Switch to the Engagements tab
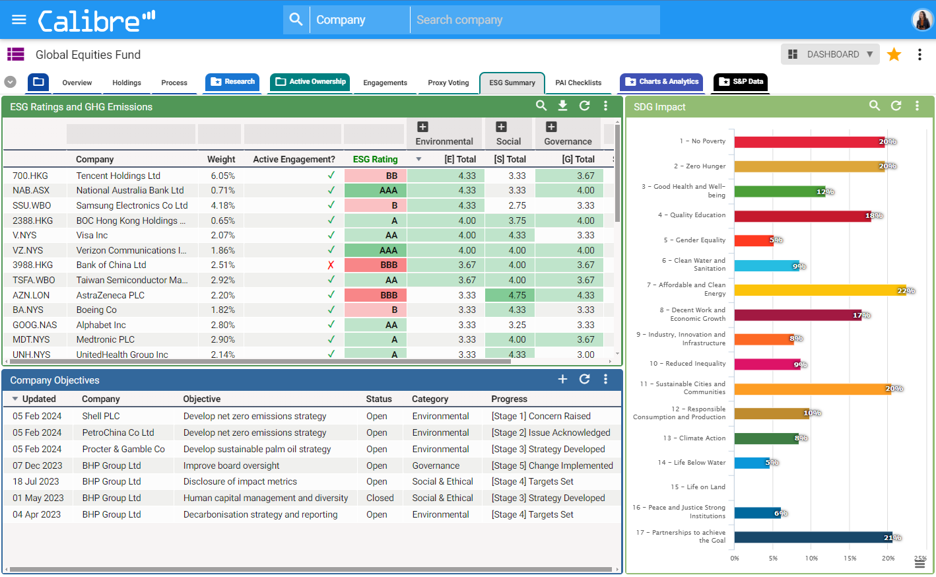 point(385,83)
